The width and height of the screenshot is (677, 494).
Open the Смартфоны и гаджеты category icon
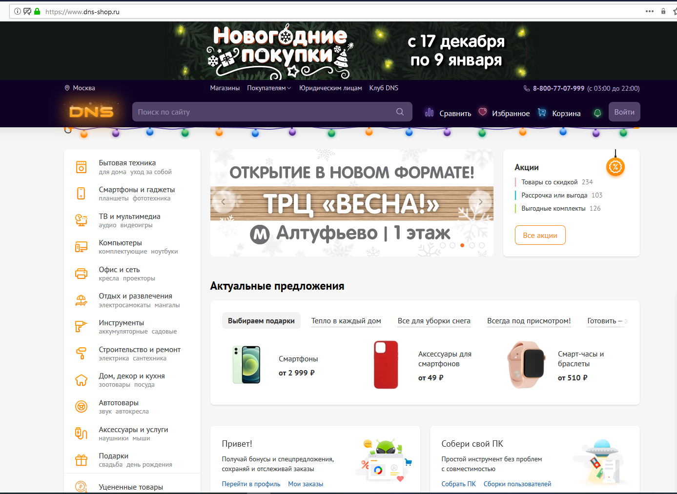81,193
